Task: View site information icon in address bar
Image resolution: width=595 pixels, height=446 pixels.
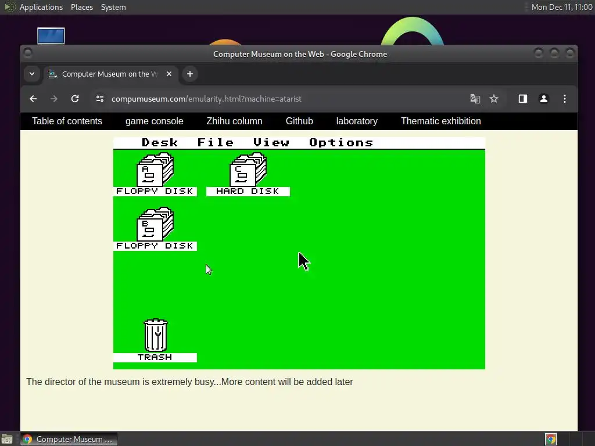Action: (x=100, y=99)
